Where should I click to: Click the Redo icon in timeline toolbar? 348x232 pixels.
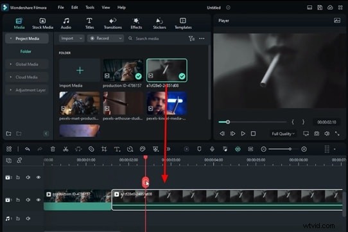[x=40, y=149]
